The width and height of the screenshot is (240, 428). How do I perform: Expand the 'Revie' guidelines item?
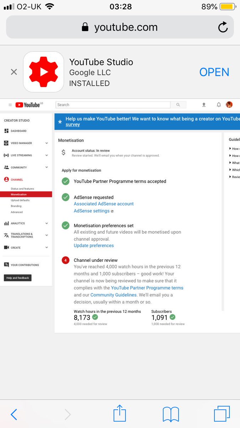pyautogui.click(x=235, y=177)
